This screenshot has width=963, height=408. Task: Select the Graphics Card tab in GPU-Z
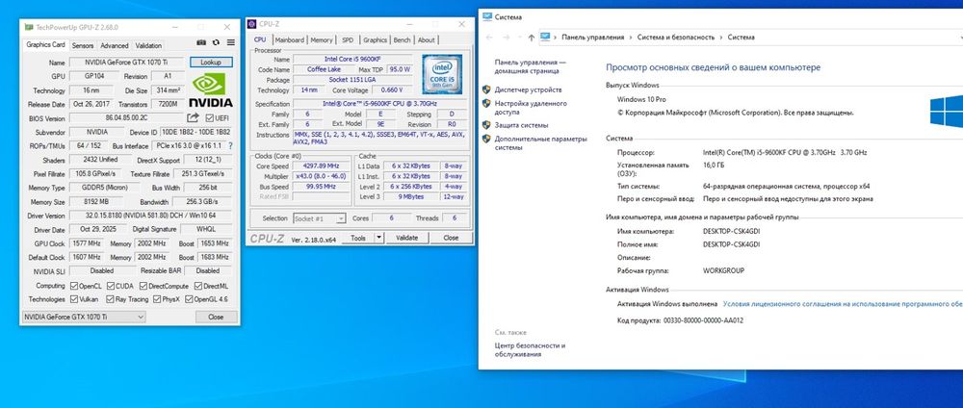[45, 45]
